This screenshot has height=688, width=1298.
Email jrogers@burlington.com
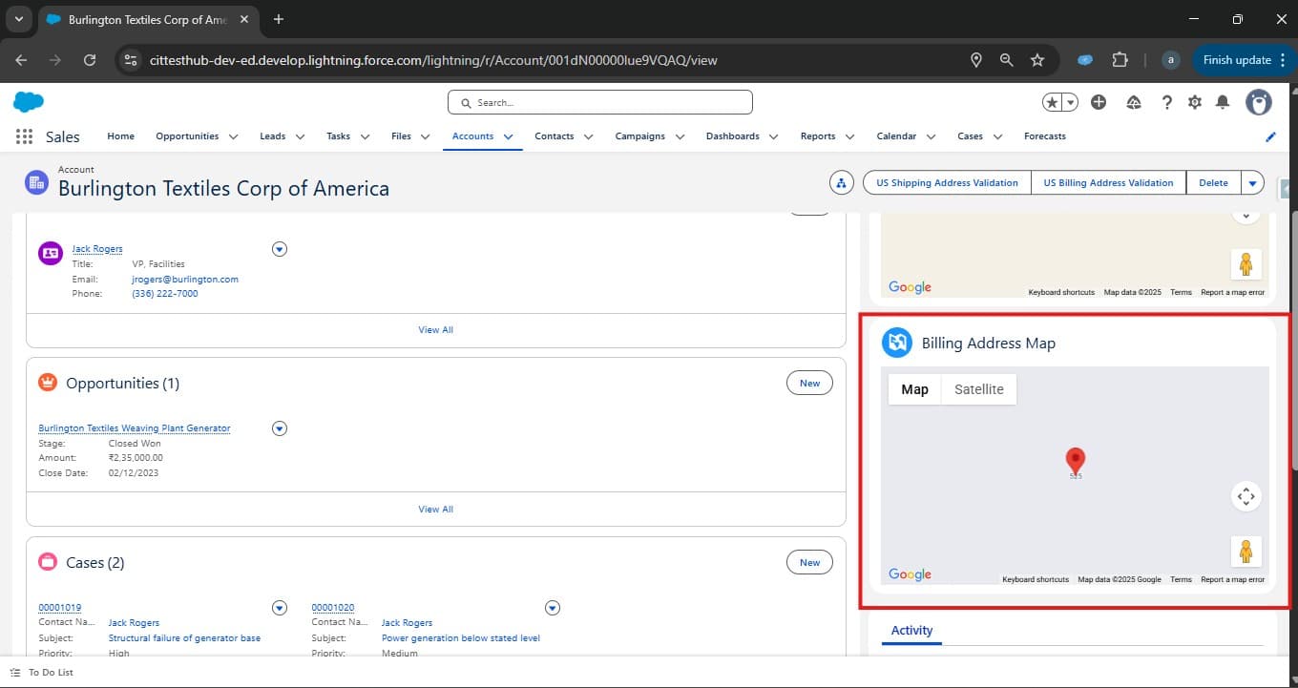[x=185, y=280]
